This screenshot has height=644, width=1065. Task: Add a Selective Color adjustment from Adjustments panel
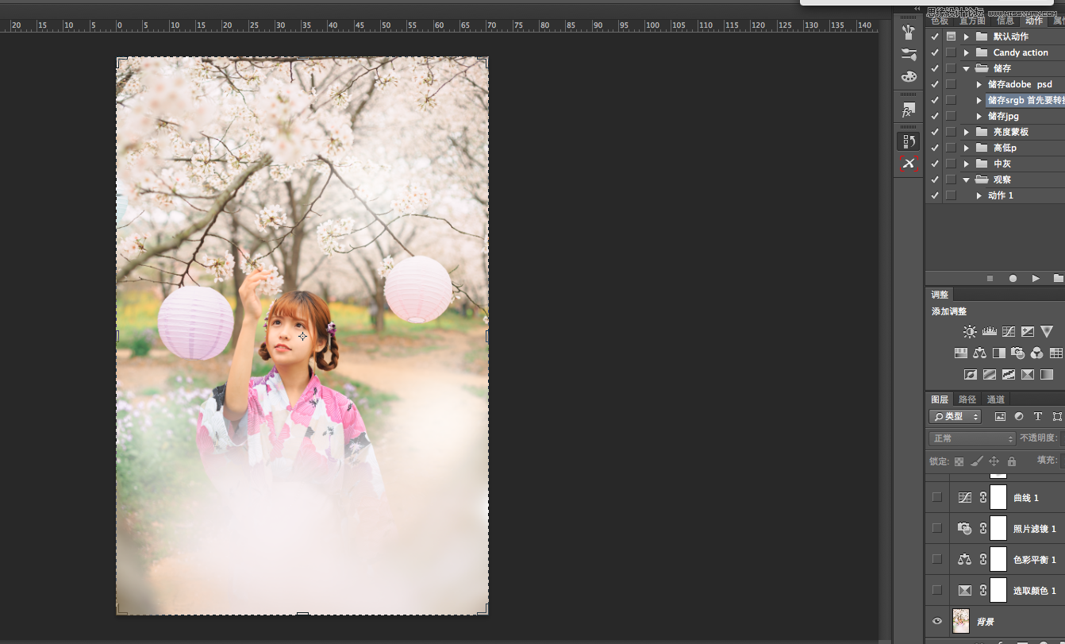[x=1028, y=374]
